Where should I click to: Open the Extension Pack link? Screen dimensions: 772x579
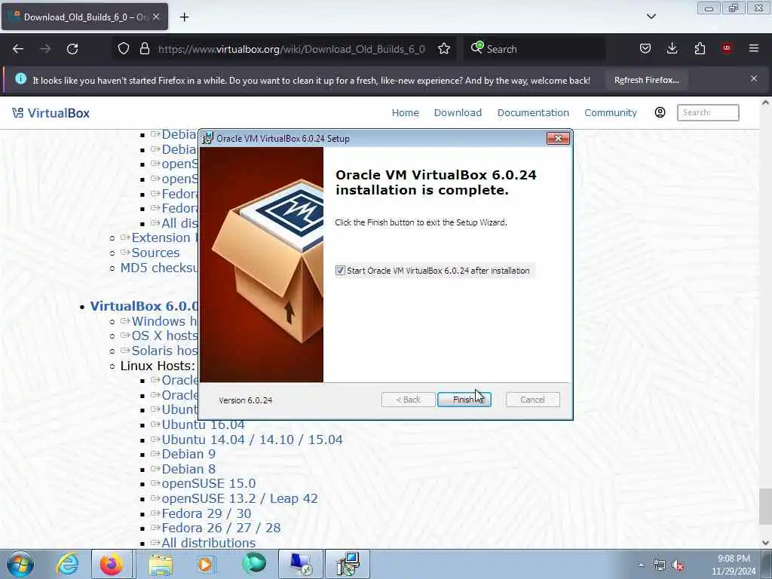point(164,237)
